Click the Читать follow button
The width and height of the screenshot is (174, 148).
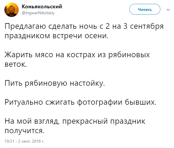(145, 9)
